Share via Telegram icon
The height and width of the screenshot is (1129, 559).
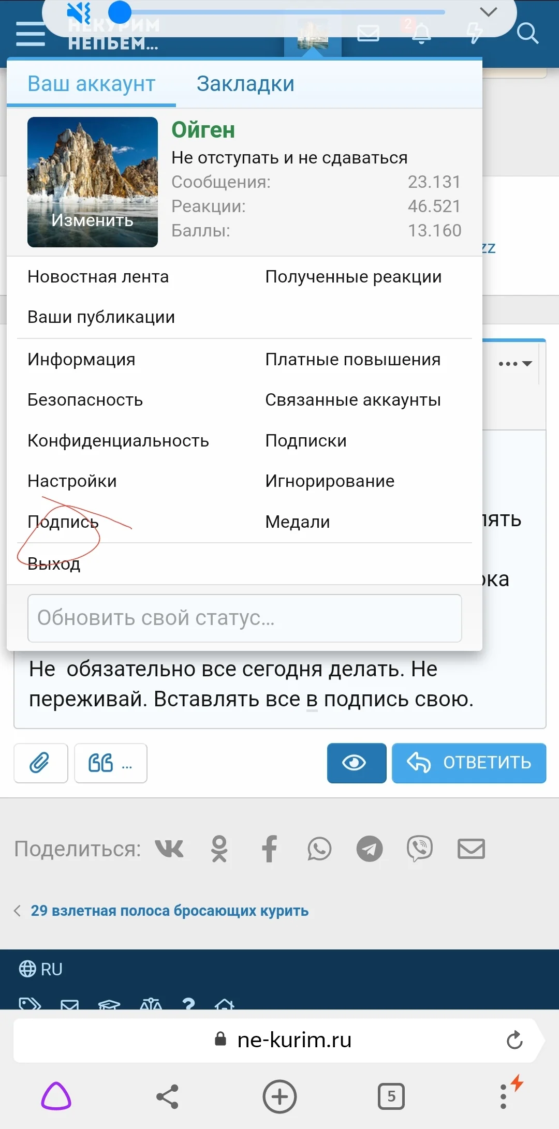pyautogui.click(x=370, y=849)
